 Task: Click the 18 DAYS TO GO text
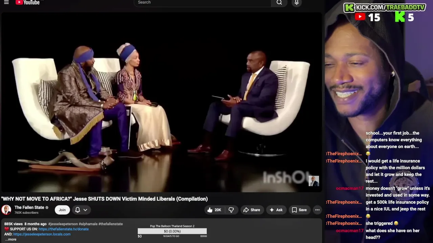pos(171,236)
